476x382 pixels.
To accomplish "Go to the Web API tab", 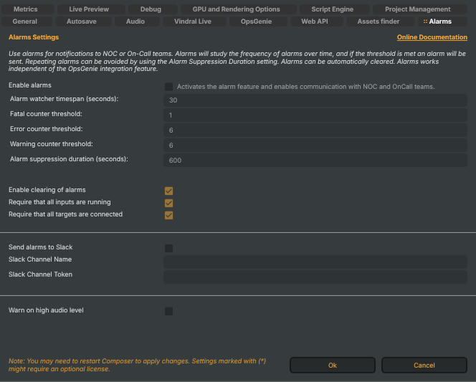I will (317, 22).
